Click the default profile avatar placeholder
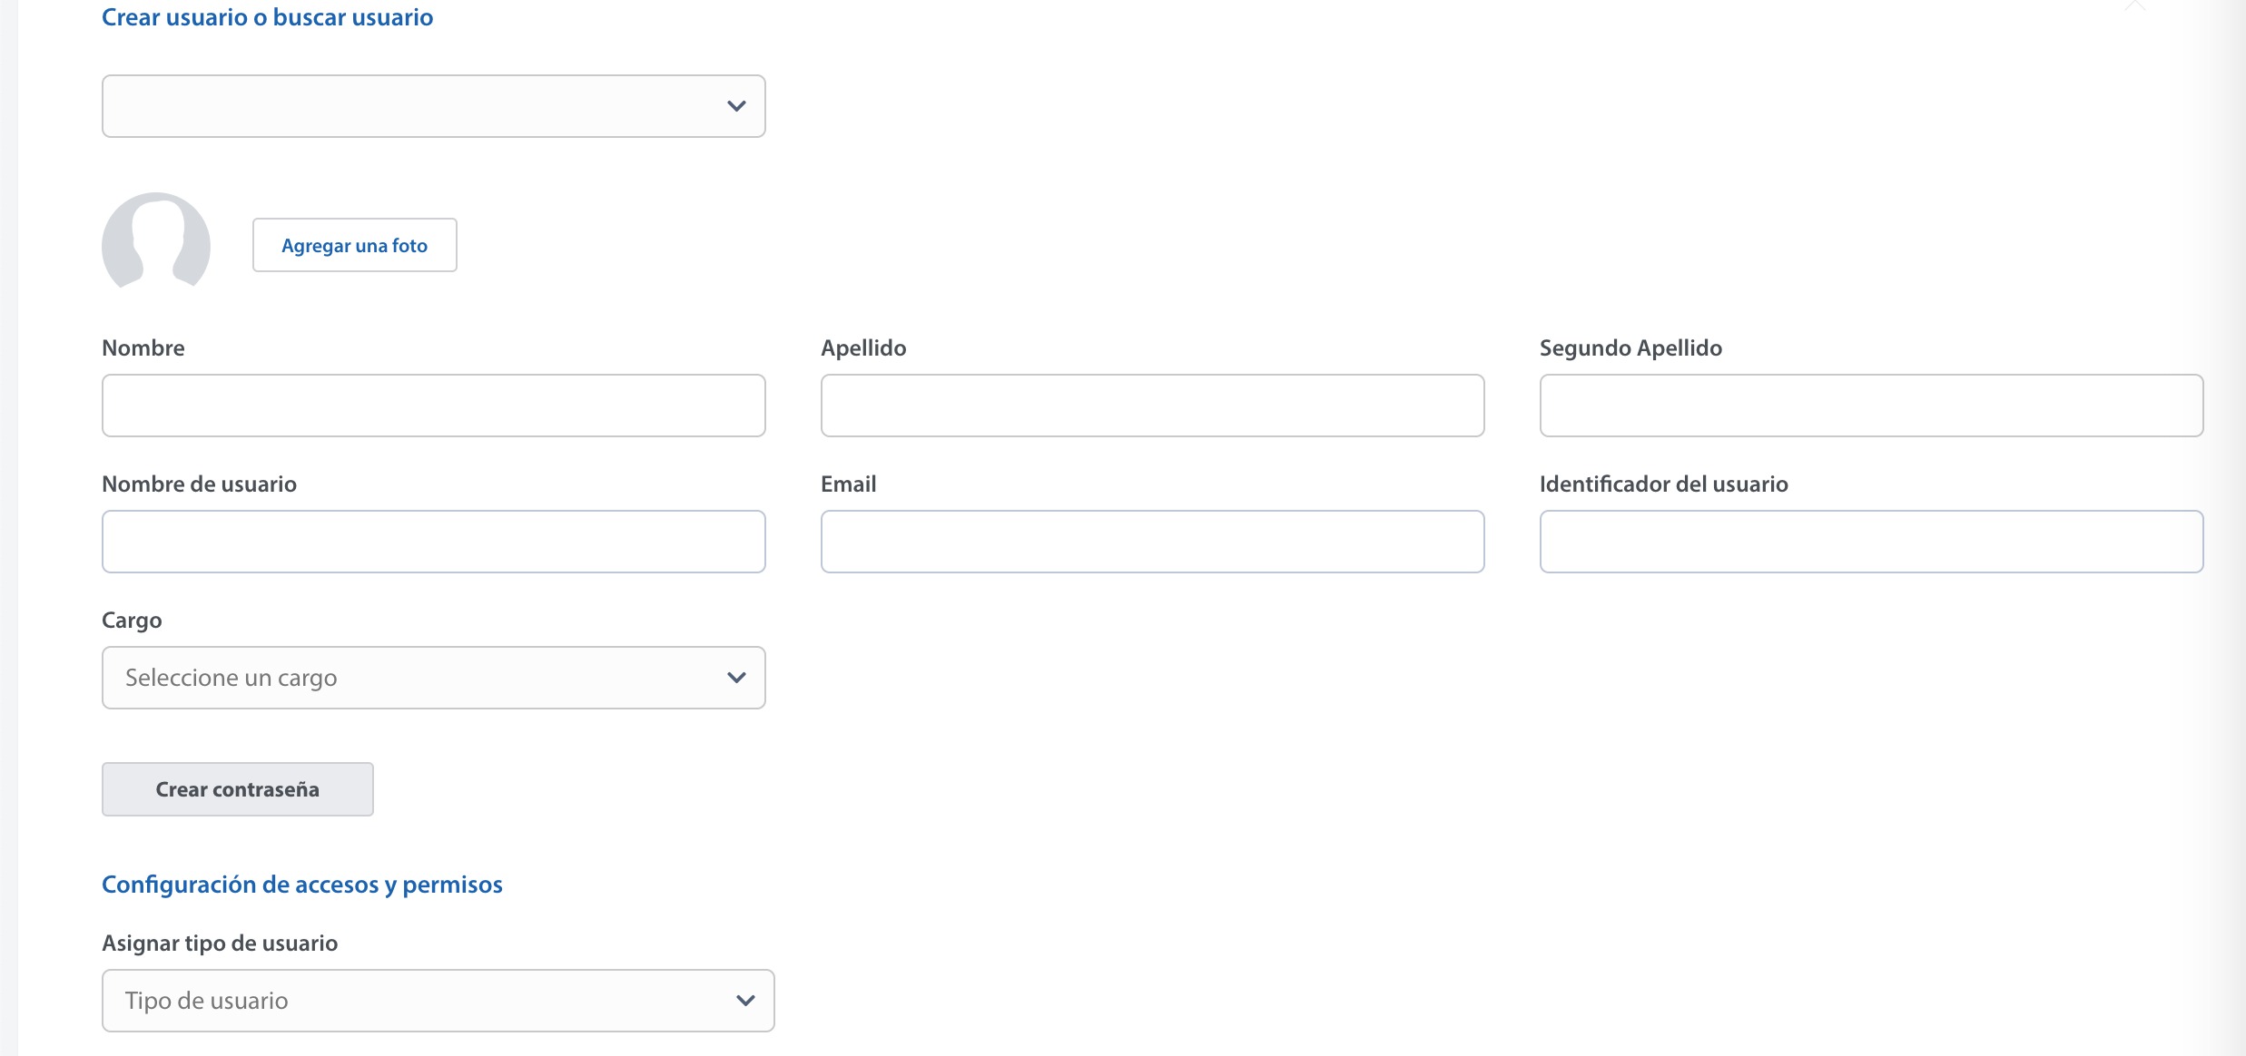 [156, 241]
